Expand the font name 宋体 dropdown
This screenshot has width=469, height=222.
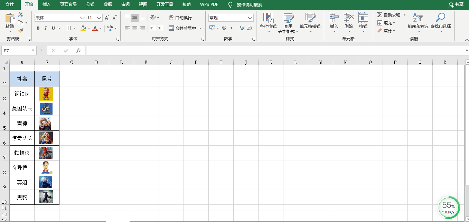coord(82,18)
